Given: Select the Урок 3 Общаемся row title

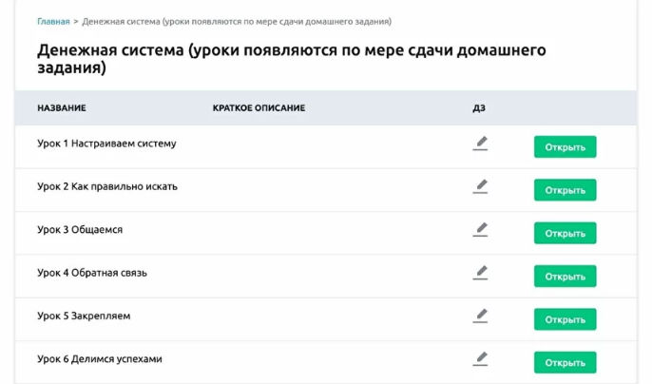Looking at the screenshot, I should coord(80,230).
